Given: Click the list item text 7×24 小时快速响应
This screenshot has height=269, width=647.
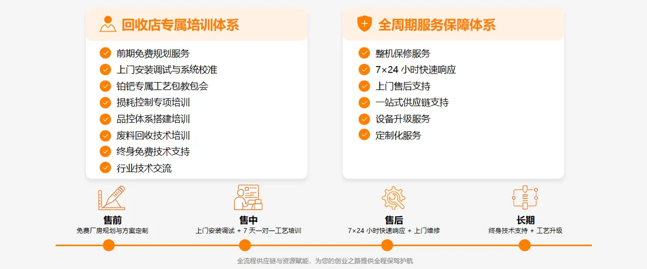Looking at the screenshot, I should (x=416, y=70).
